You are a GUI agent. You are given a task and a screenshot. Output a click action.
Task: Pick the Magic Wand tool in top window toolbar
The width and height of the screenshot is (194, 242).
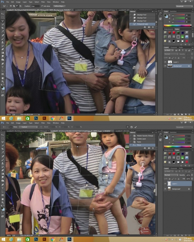pyautogui.click(x=3, y=24)
